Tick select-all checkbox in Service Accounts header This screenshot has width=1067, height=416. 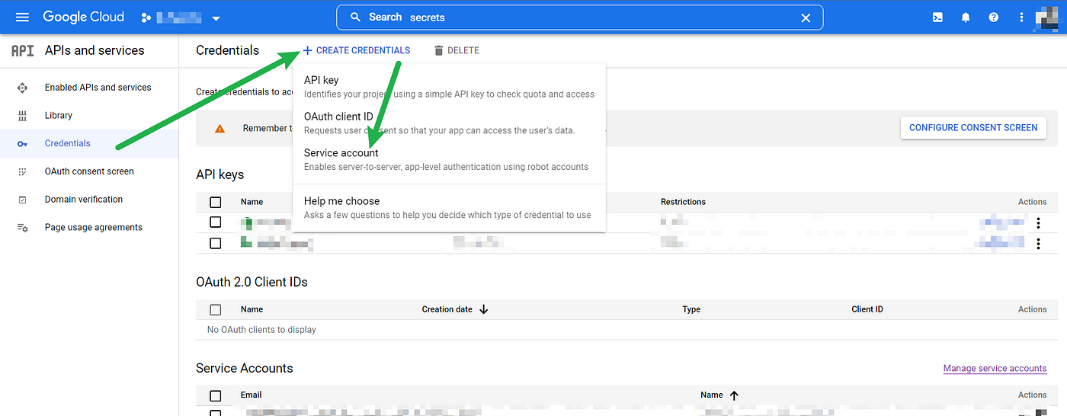tap(216, 395)
